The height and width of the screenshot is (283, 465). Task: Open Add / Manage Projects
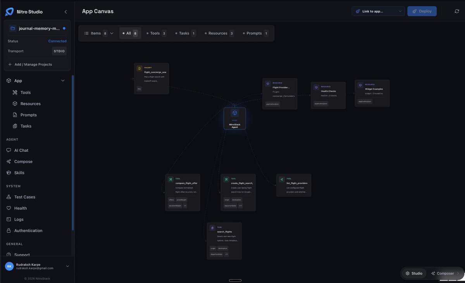30,64
